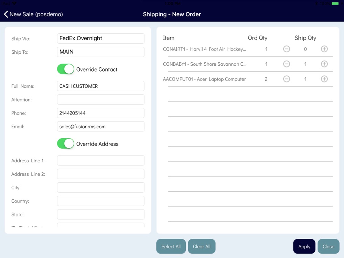Decrease ship quantity for Acer Laptop Computer
Screen dimensions: 344x258
coord(287,79)
